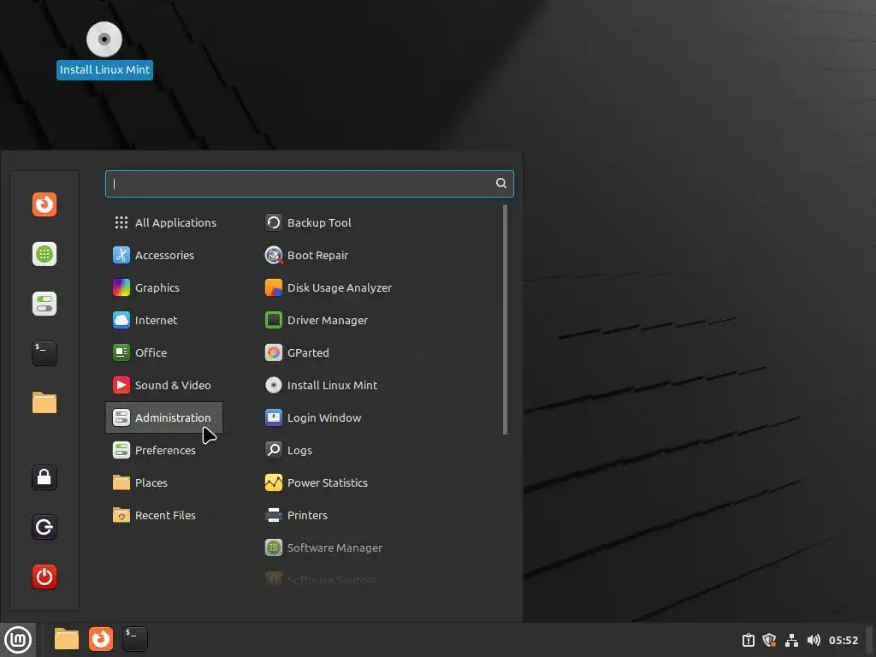Select the Sound & Video category
The width and height of the screenshot is (876, 657).
tap(164, 385)
